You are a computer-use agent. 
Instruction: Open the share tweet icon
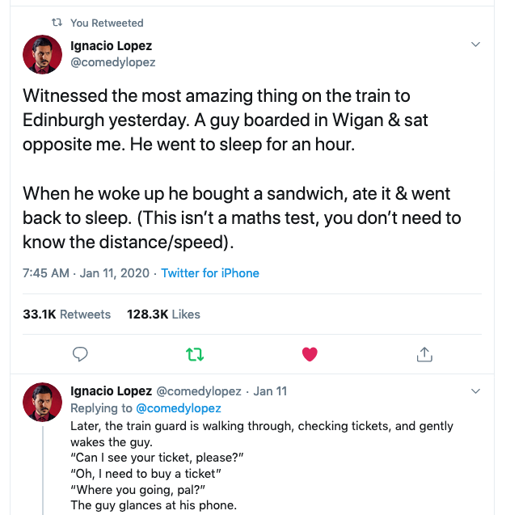click(x=424, y=354)
